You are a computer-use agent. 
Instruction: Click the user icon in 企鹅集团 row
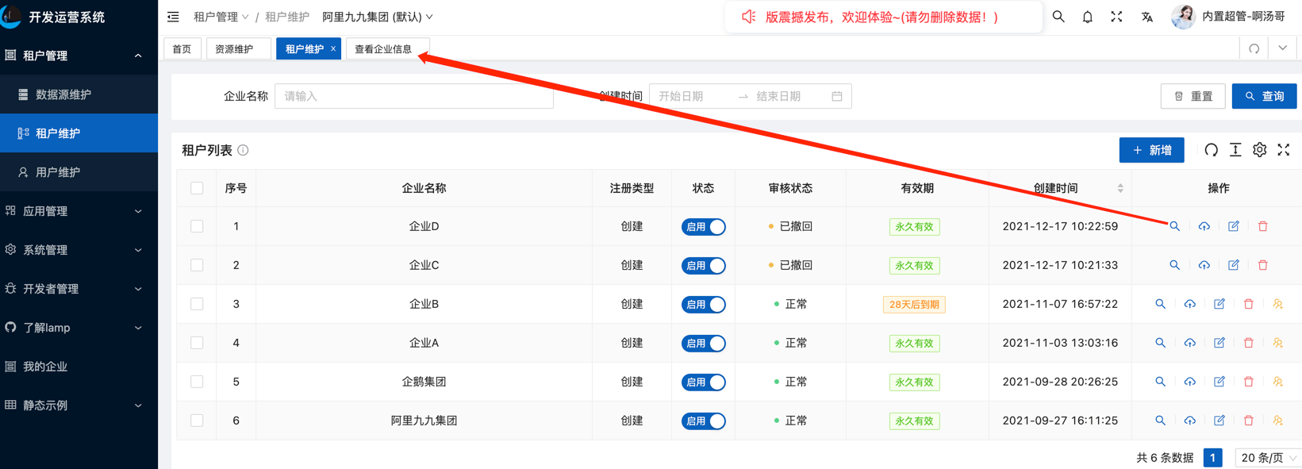[x=1277, y=383]
